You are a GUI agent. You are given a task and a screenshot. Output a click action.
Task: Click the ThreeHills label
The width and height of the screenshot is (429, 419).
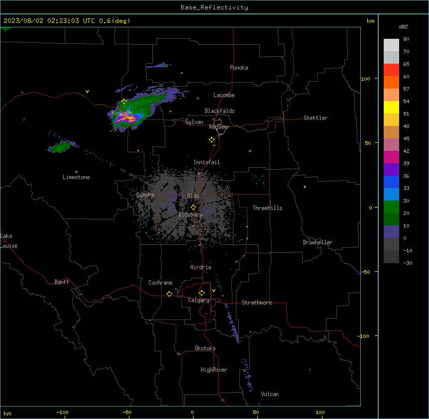[267, 208]
